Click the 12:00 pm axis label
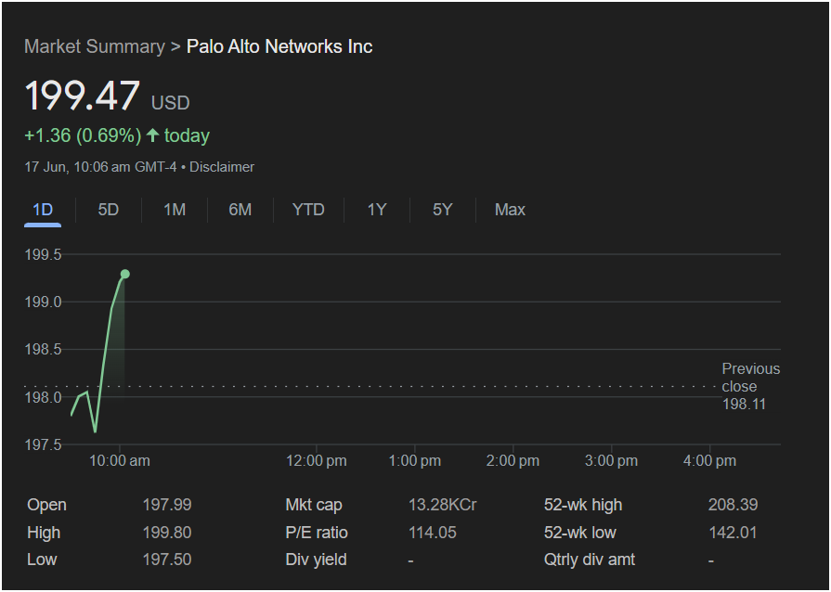This screenshot has height=592, width=831. pyautogui.click(x=317, y=460)
